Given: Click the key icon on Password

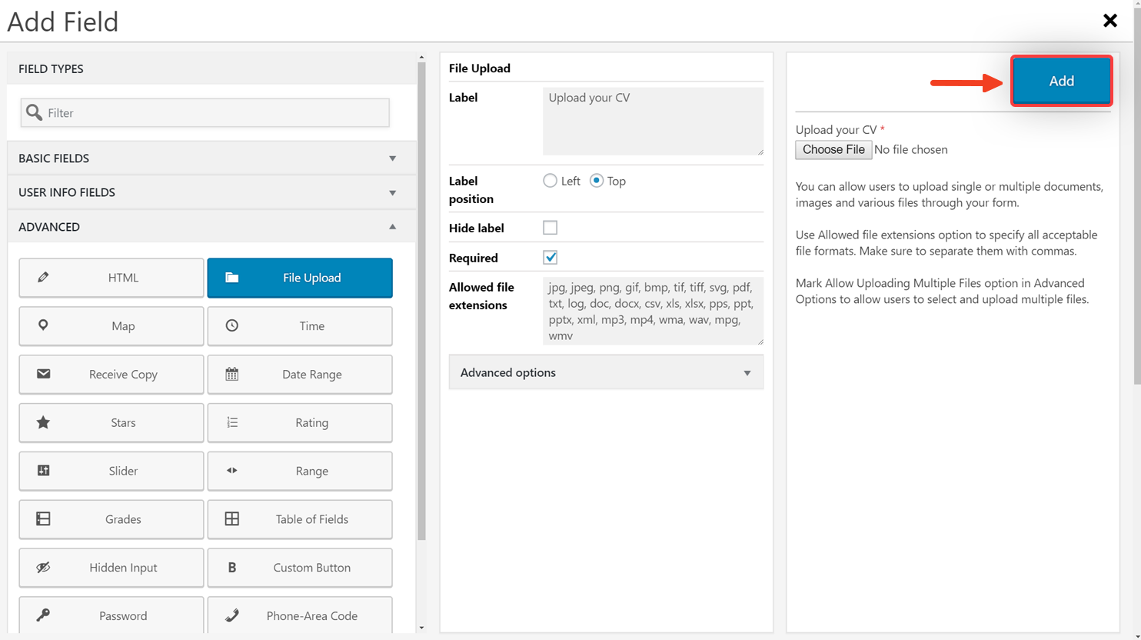Looking at the screenshot, I should 43,615.
